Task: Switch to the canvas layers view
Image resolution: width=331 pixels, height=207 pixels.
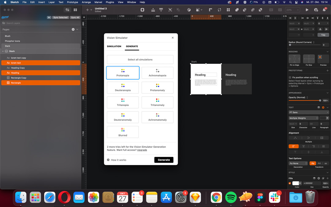Action: click(67, 10)
